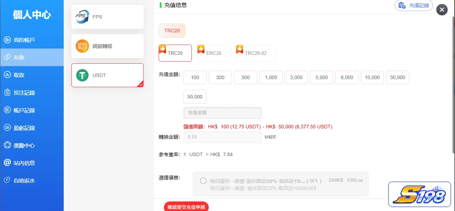This screenshot has height=211, width=455.
Task: Choose 網銀轉帳 payment method card
Action: [x=107, y=46]
